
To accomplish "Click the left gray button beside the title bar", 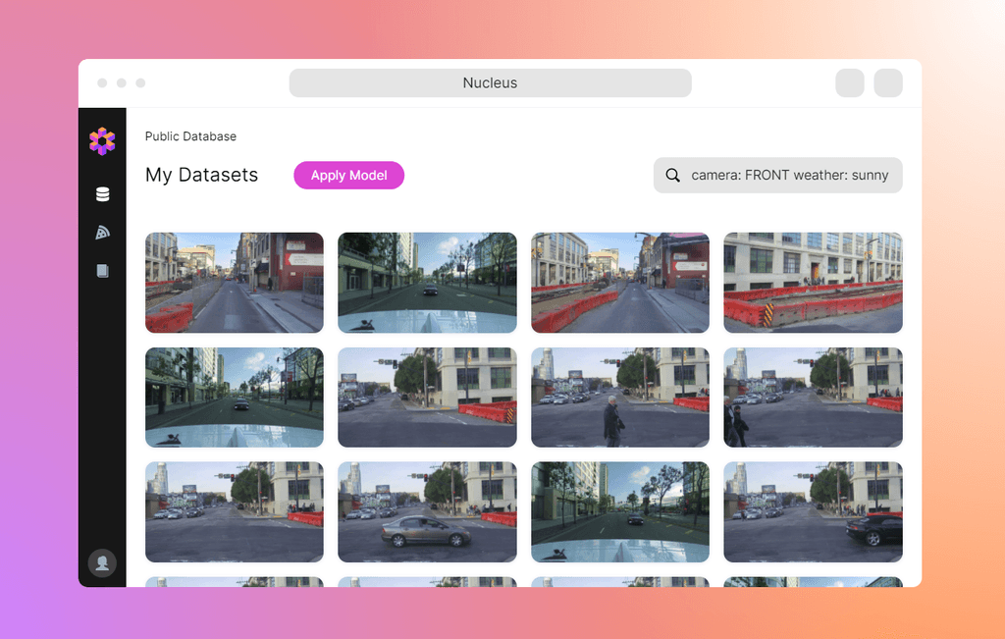I will (849, 83).
